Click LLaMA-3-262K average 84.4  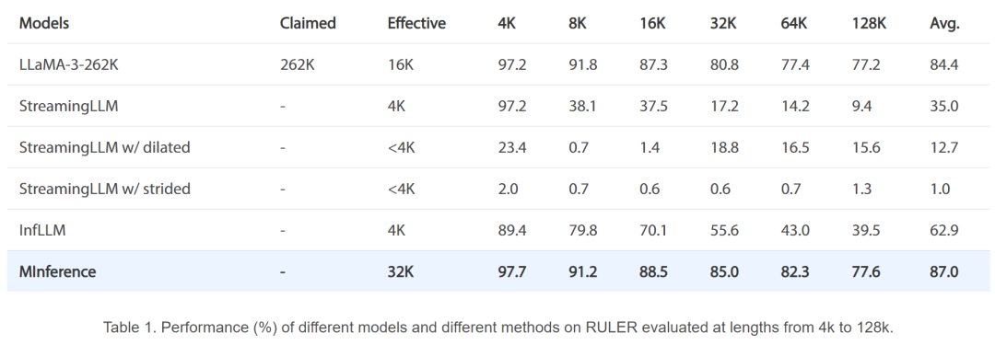943,64
